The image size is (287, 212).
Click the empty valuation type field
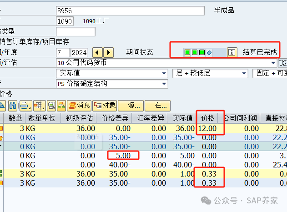(x=76, y=32)
